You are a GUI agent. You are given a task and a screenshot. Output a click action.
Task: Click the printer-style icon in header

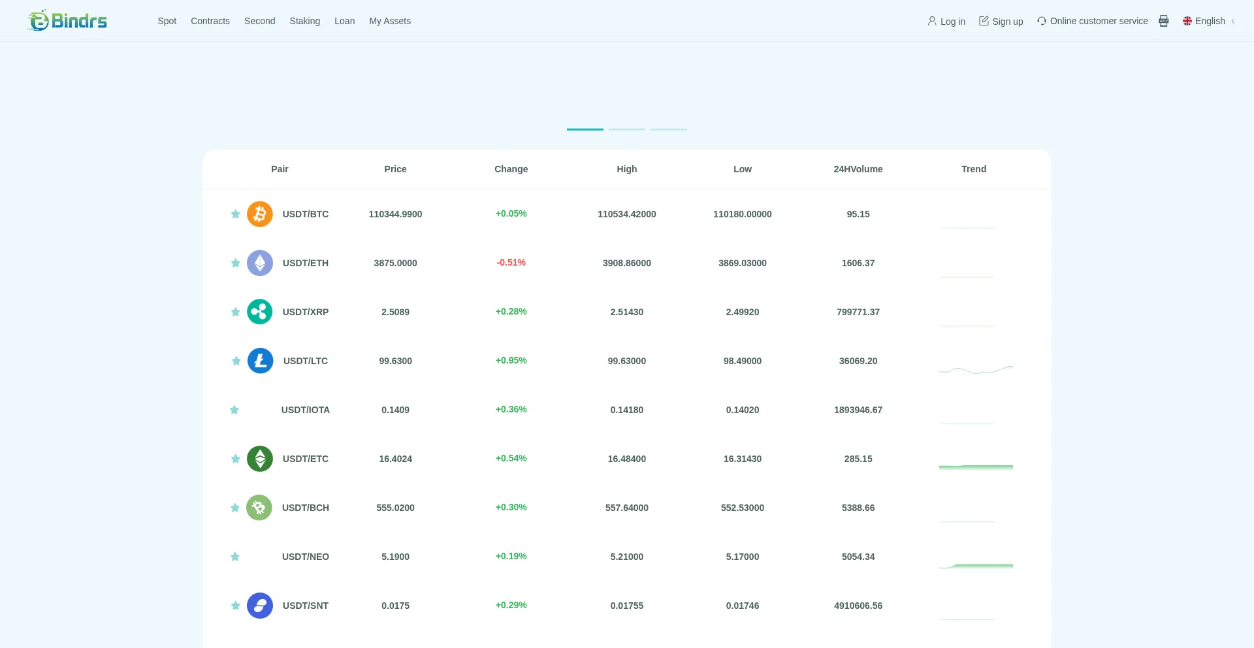coord(1163,21)
